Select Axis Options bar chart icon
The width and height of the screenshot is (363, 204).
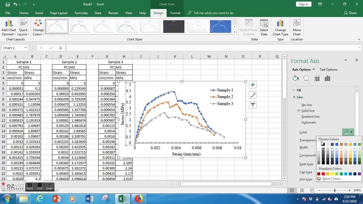click(x=327, y=78)
